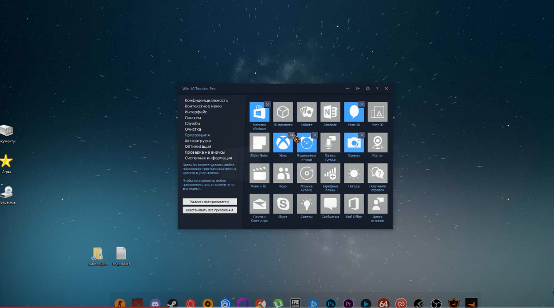Restore the Музыка Groove app tile
This screenshot has height=308, width=554.
pyautogui.click(x=307, y=173)
